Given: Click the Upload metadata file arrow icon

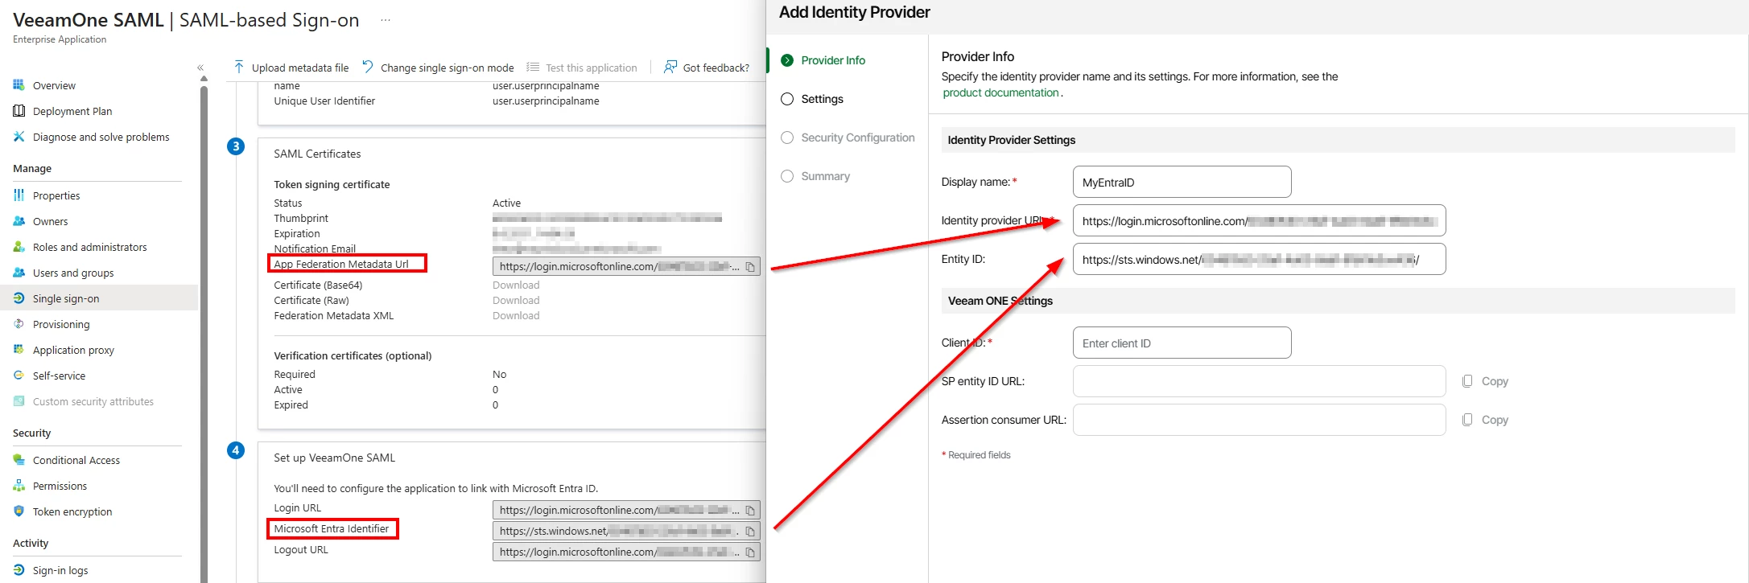Looking at the screenshot, I should 239,67.
